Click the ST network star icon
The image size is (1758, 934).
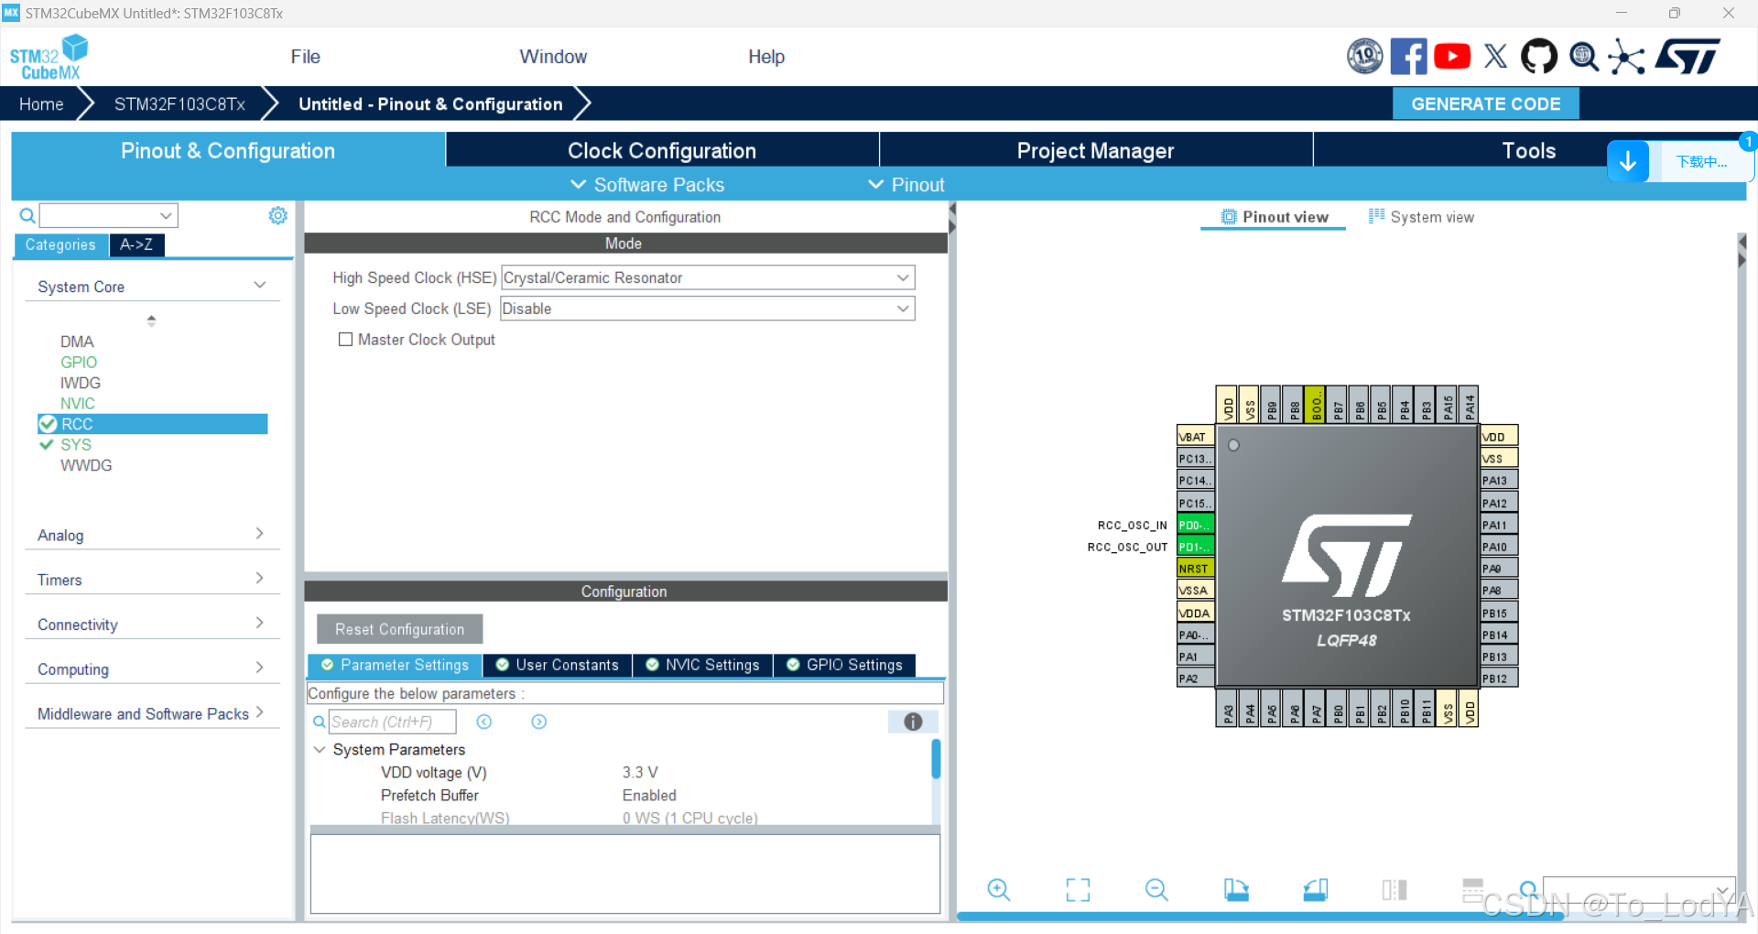(1626, 57)
